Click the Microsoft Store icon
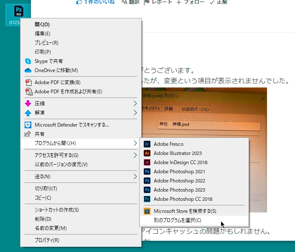The height and width of the screenshot is (252, 295). [x=147, y=211]
